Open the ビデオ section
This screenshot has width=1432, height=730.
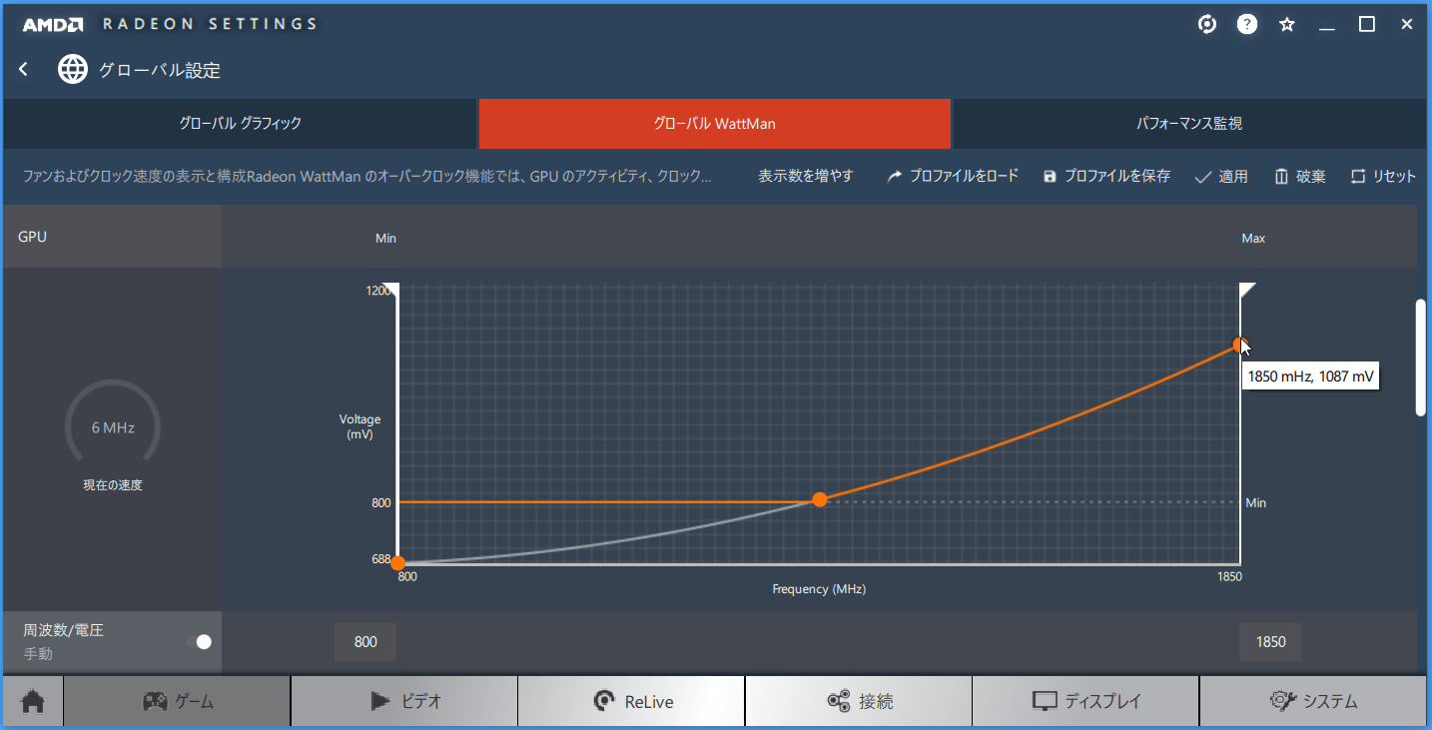404,701
